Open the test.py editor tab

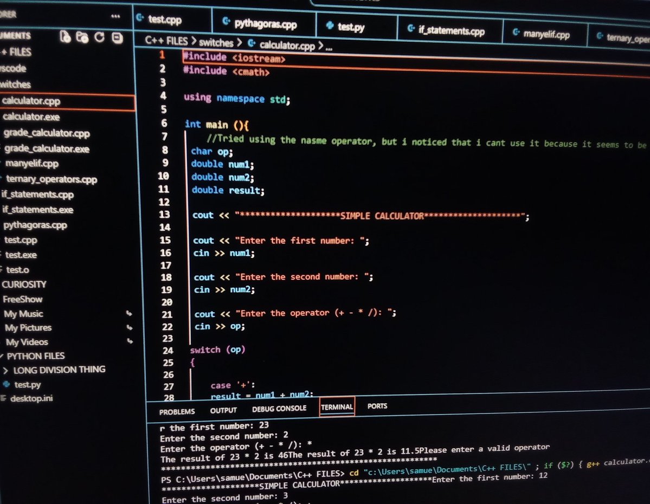click(x=351, y=27)
